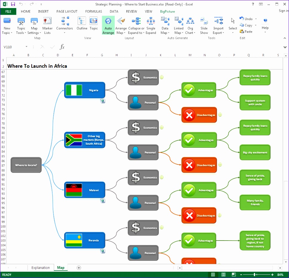Open Ribbon Display Options
This screenshot has height=278, width=289.
[x=261, y=4]
